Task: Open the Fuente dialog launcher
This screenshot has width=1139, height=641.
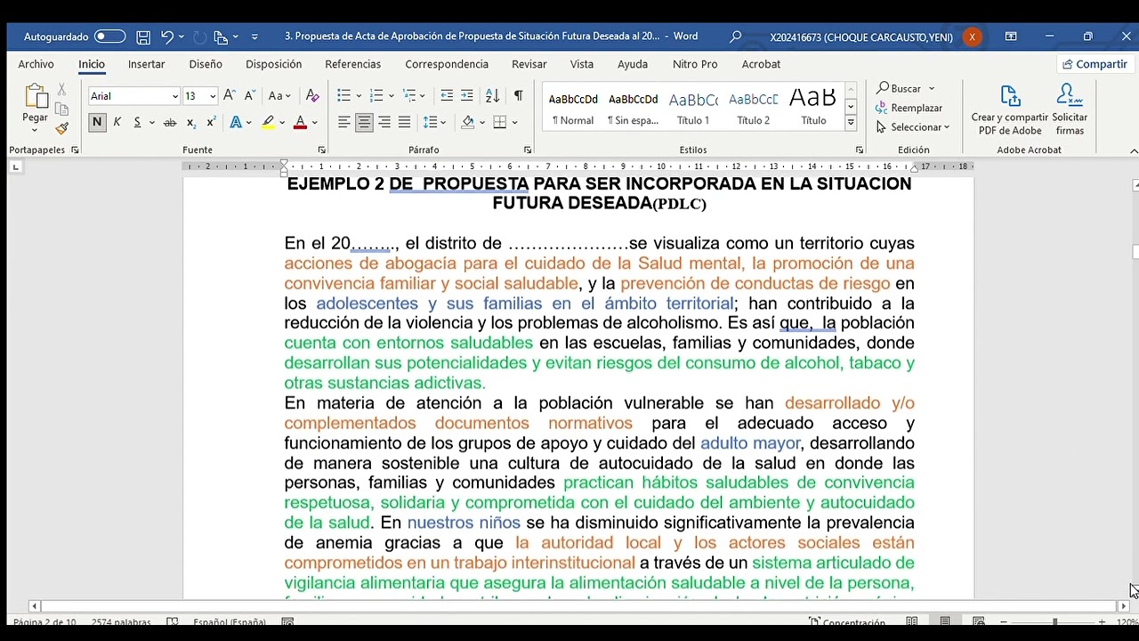Action: (x=321, y=150)
